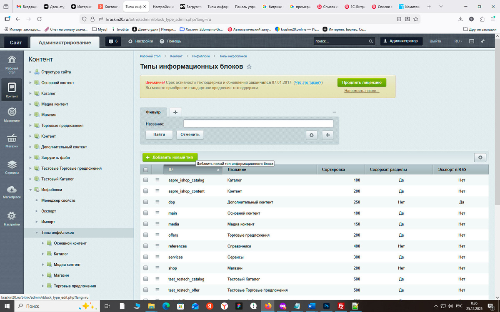
Task: Expand Загрузить файл tree node
Action: [x=30, y=158]
